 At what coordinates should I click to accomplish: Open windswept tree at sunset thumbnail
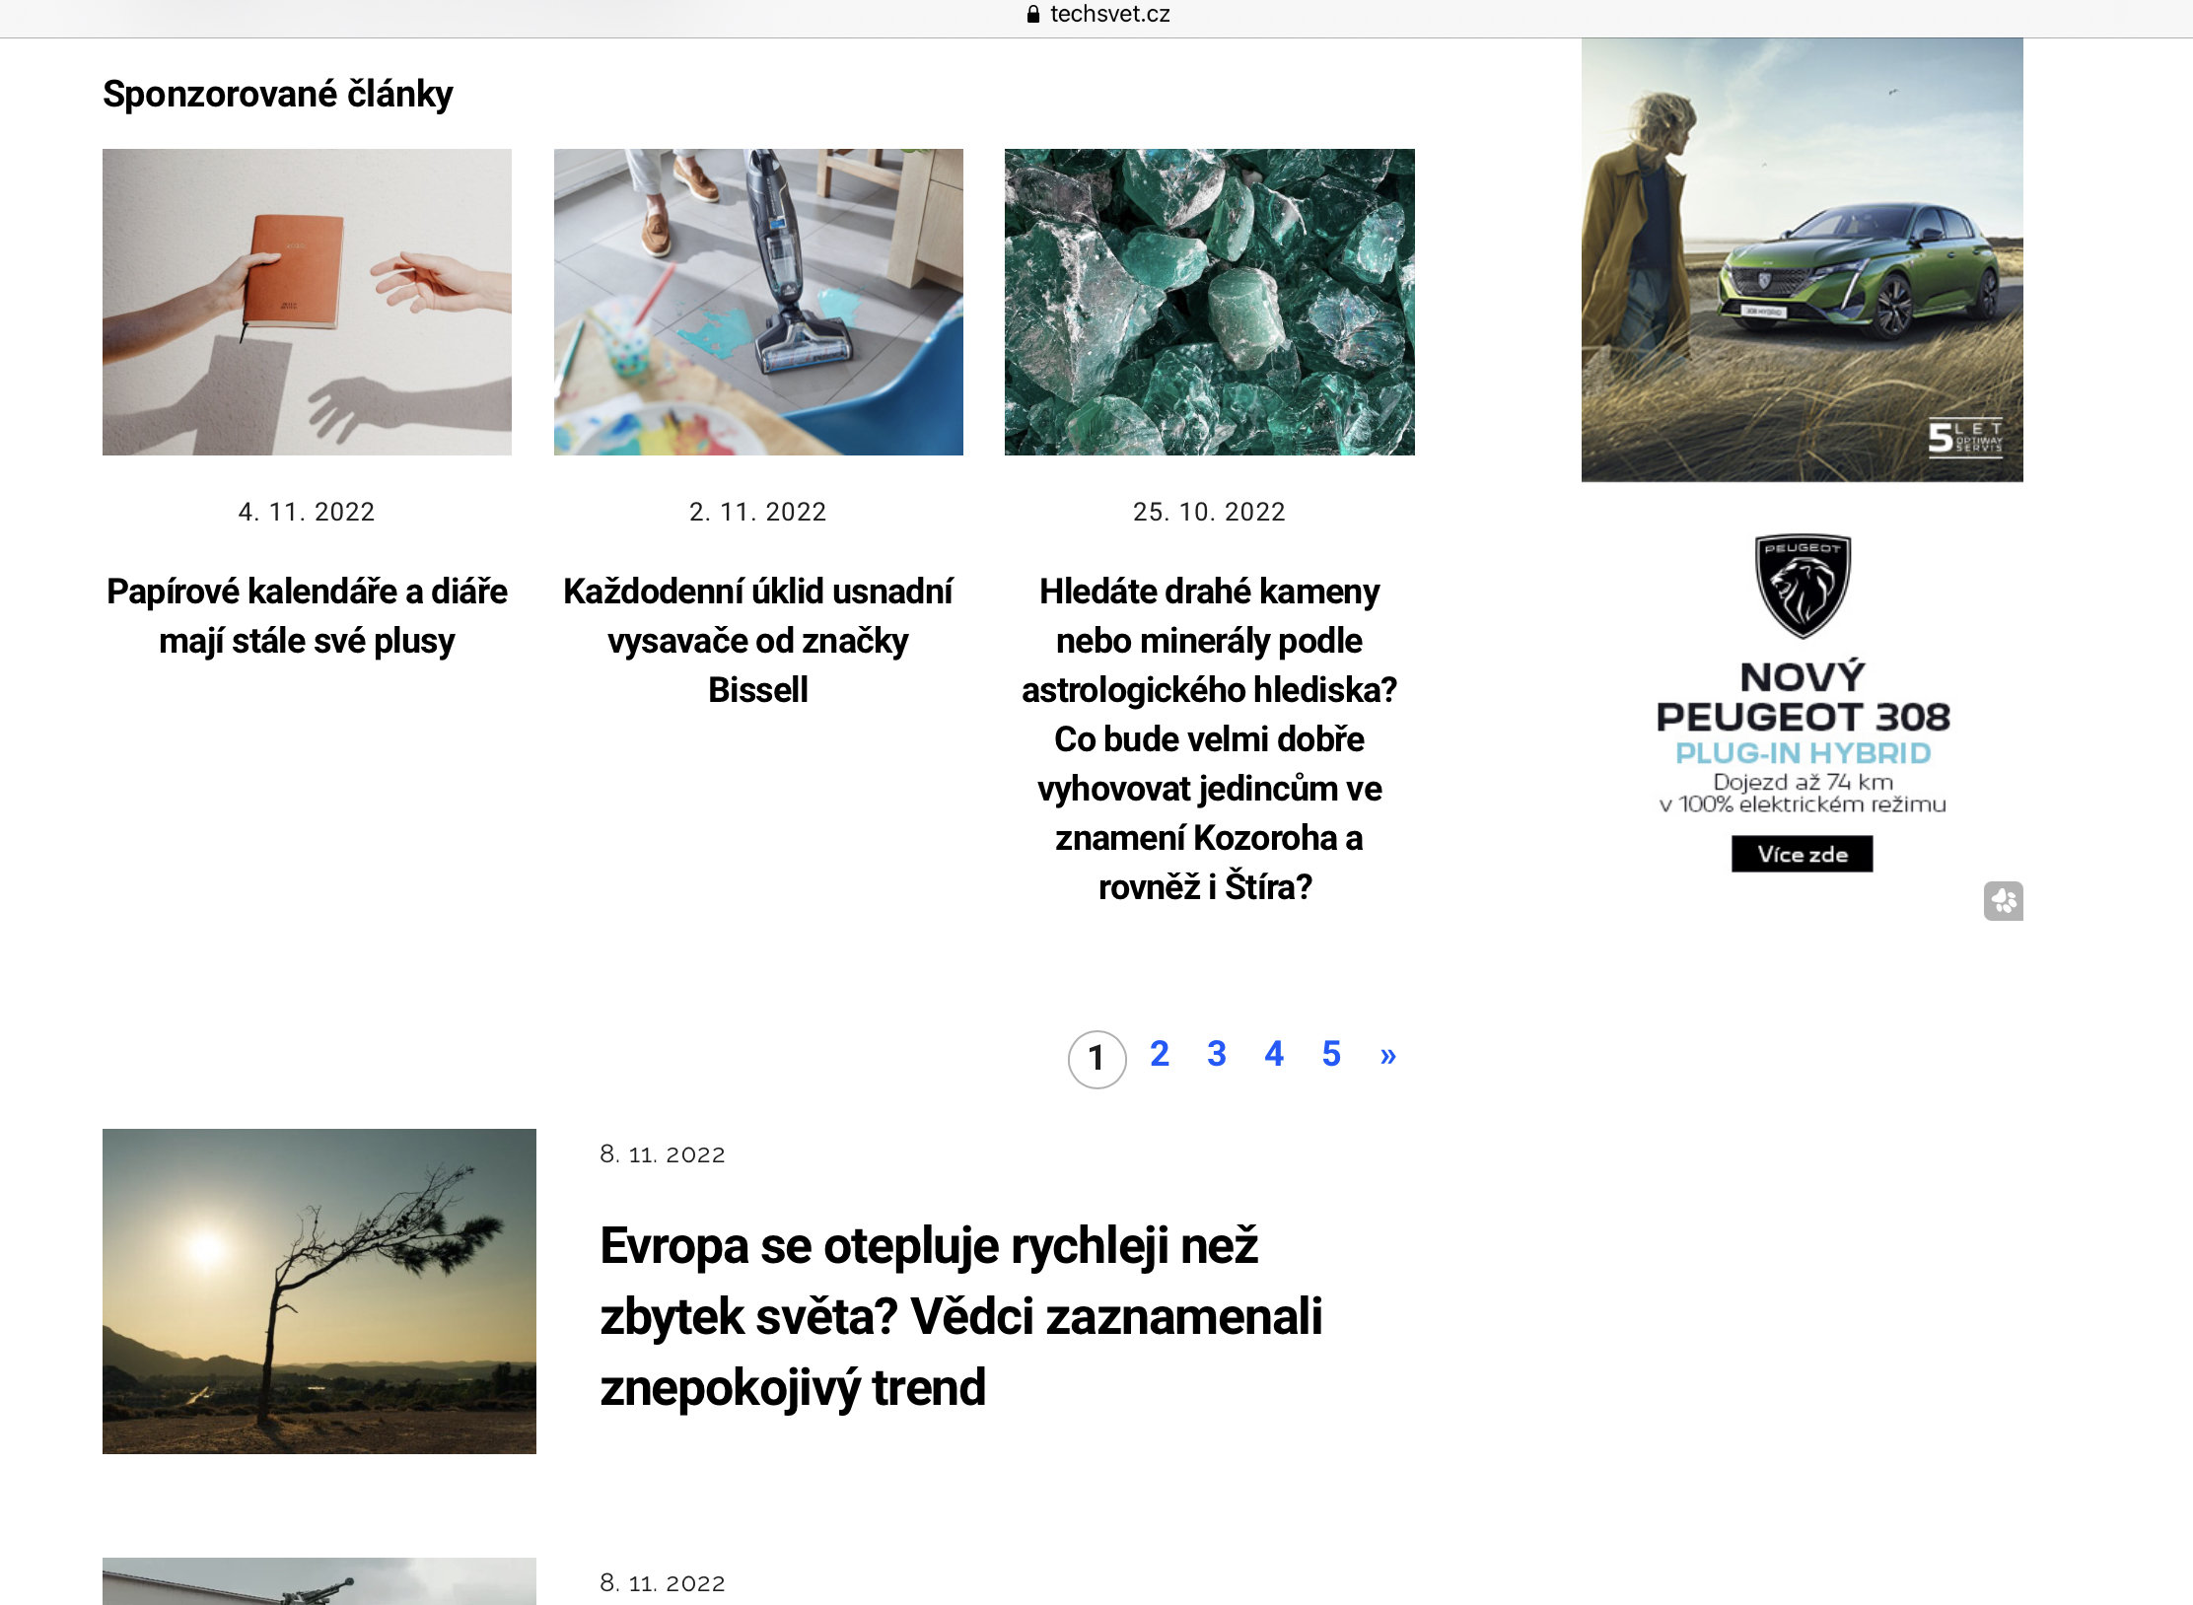click(319, 1291)
